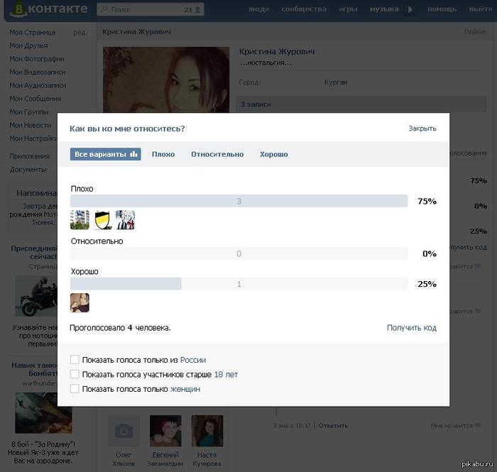Viewport: 497px width, 472px height.
Task: Enable showing votes only from России
Action: tap(75, 360)
